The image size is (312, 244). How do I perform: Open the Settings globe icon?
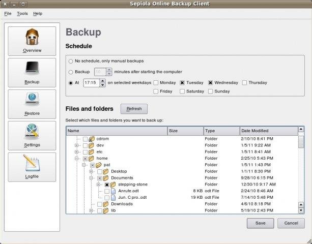[x=32, y=131]
